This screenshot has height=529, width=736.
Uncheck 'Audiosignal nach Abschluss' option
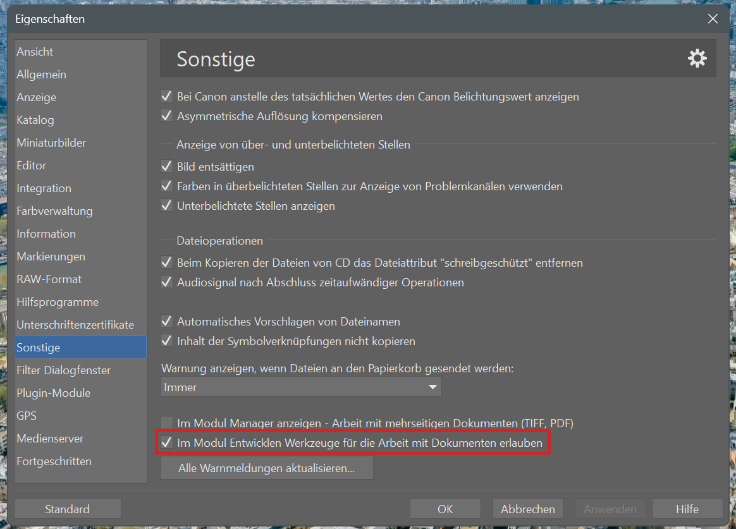167,283
